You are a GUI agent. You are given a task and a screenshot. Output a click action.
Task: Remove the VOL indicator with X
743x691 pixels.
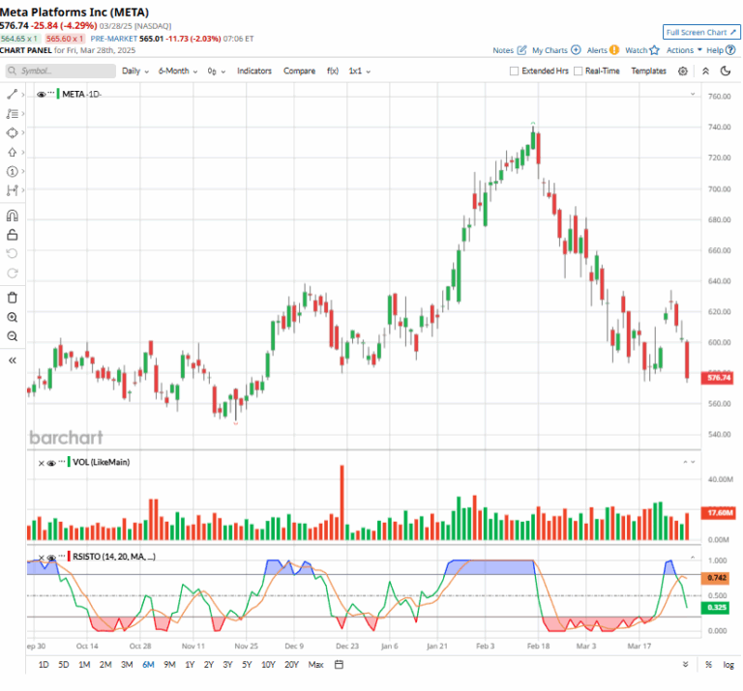pos(42,463)
